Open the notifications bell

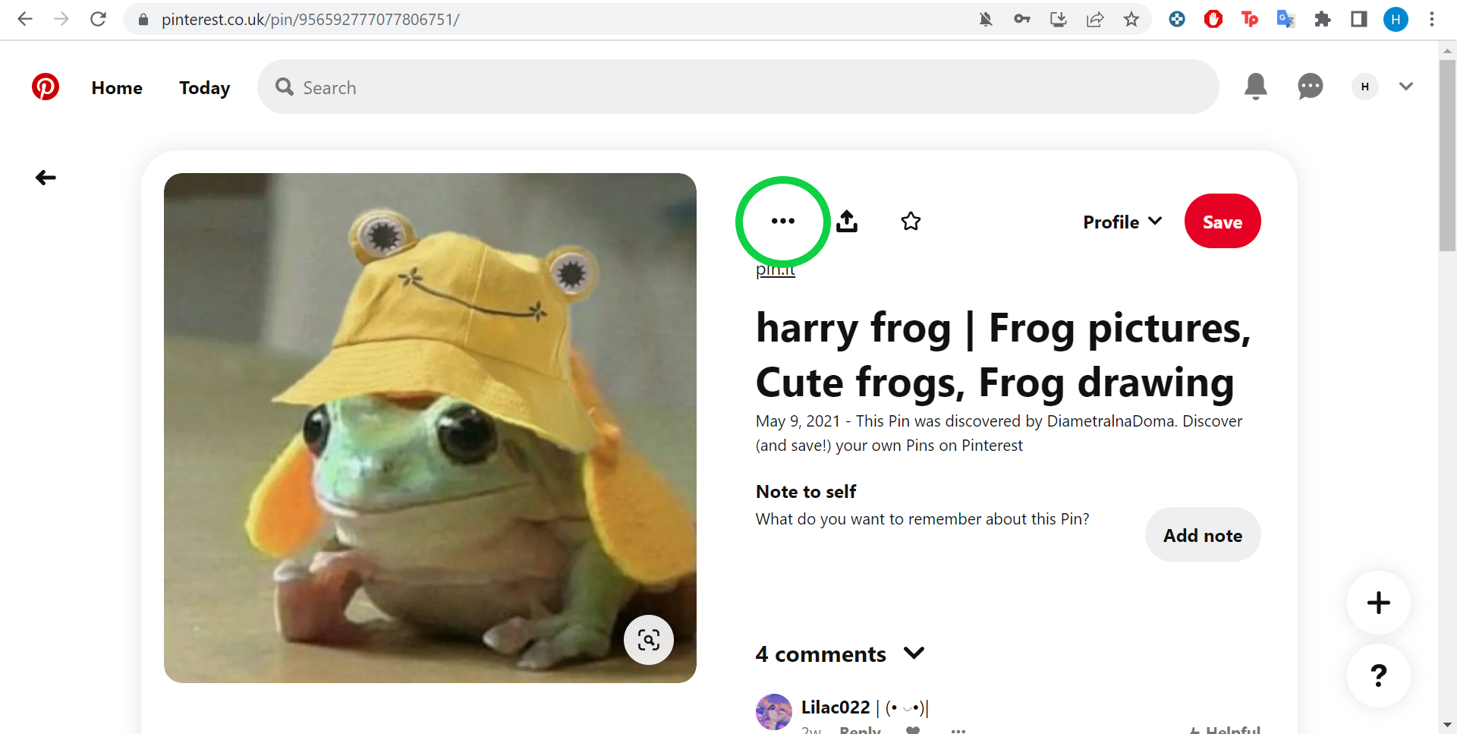point(1256,87)
